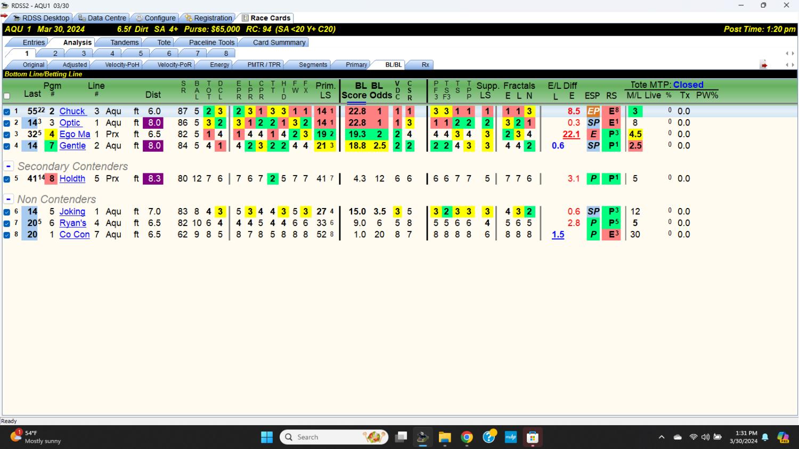
Task: Click the BL Score column header
Action: click(x=354, y=90)
